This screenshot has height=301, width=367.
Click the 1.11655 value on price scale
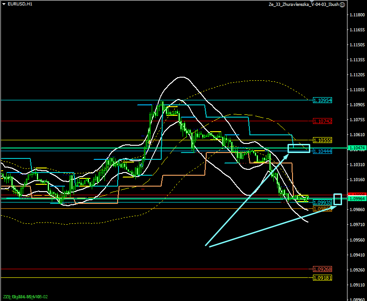[x=357, y=30]
